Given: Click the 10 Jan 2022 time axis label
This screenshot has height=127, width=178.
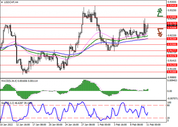Looking at the screenshot, I should 7,125.
